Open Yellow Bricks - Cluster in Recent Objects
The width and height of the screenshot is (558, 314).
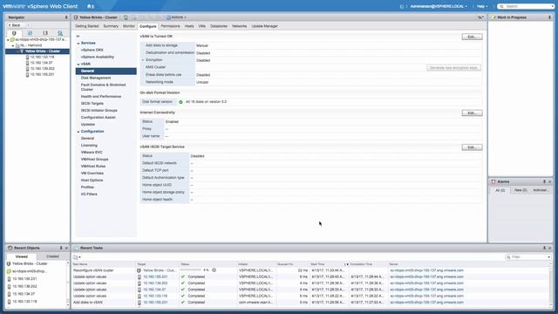tap(30, 263)
